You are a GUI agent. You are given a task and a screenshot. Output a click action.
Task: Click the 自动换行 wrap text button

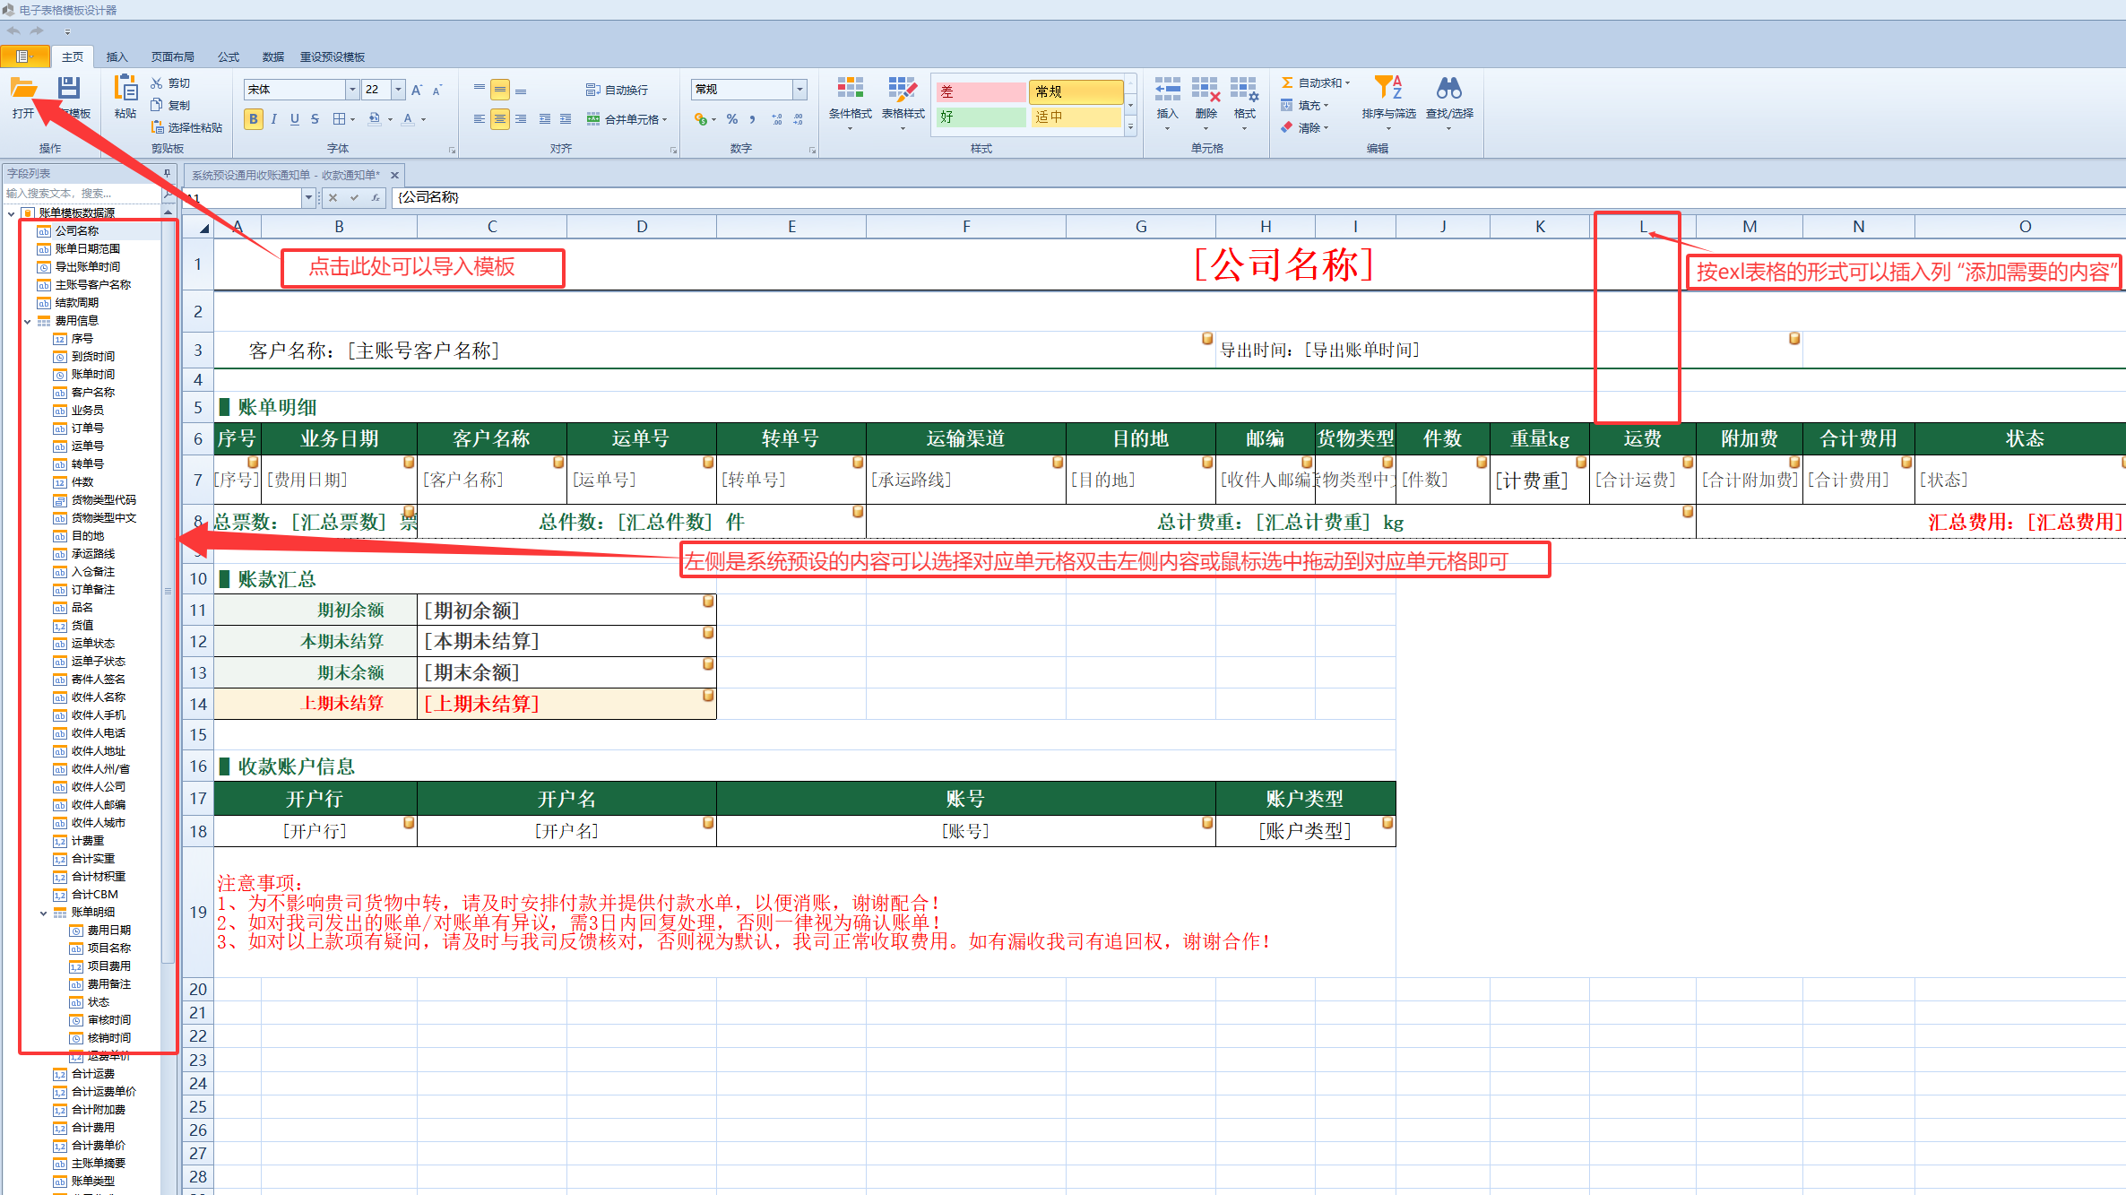pyautogui.click(x=617, y=90)
